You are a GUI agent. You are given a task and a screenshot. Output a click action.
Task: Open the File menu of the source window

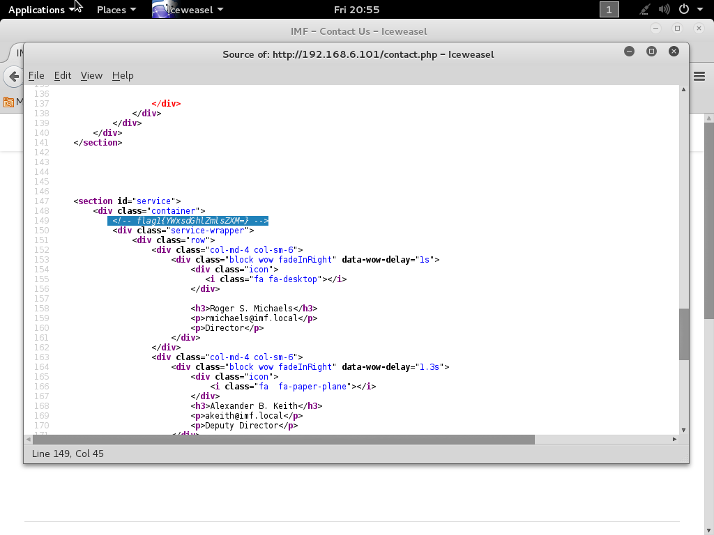tap(36, 76)
